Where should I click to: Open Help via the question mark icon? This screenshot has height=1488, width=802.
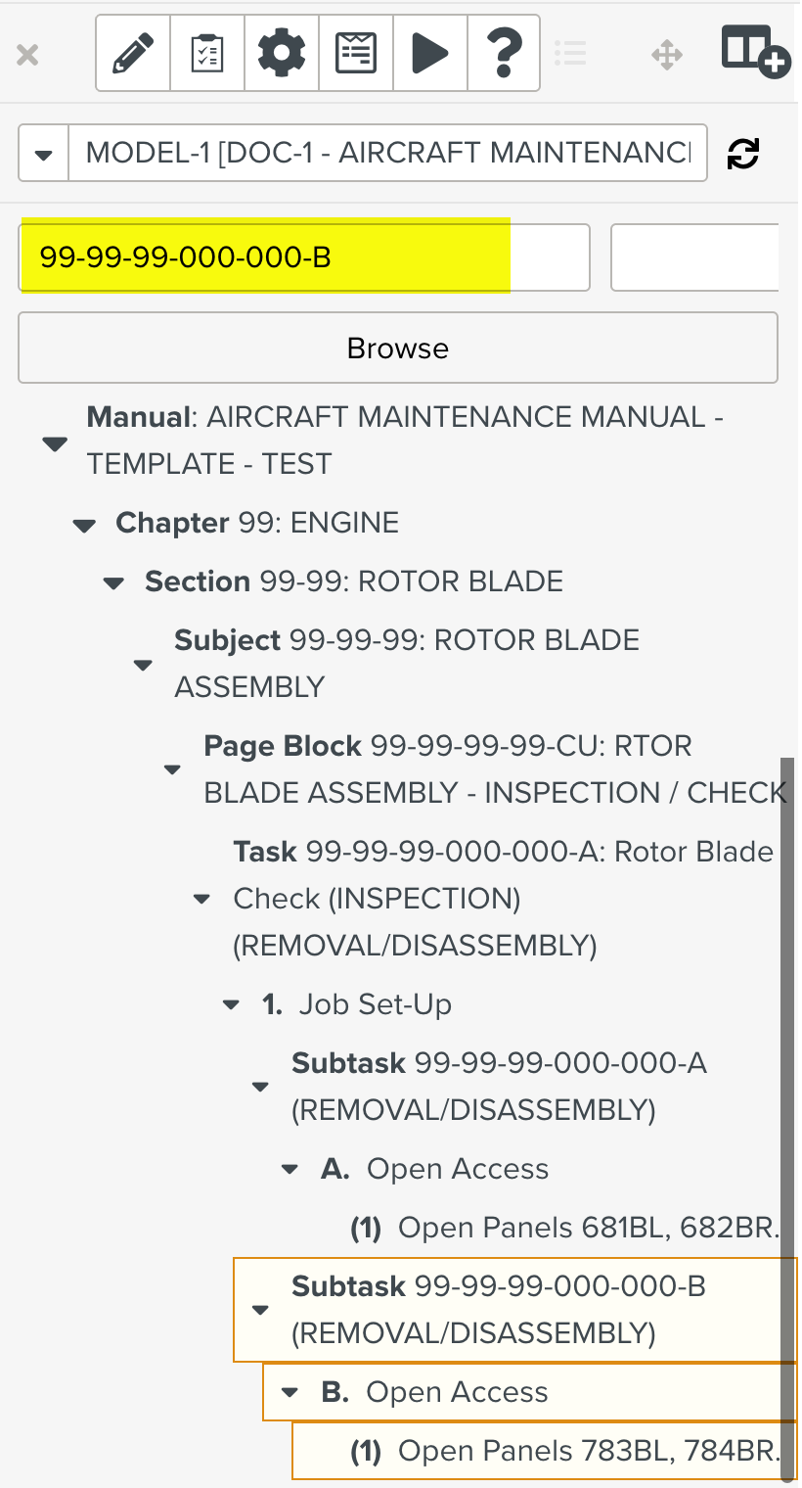pos(504,54)
